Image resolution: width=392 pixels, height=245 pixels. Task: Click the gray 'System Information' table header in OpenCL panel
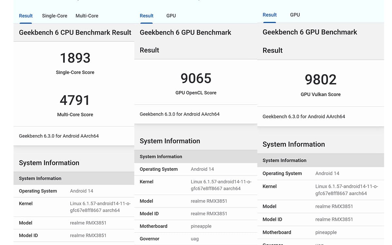196,156
